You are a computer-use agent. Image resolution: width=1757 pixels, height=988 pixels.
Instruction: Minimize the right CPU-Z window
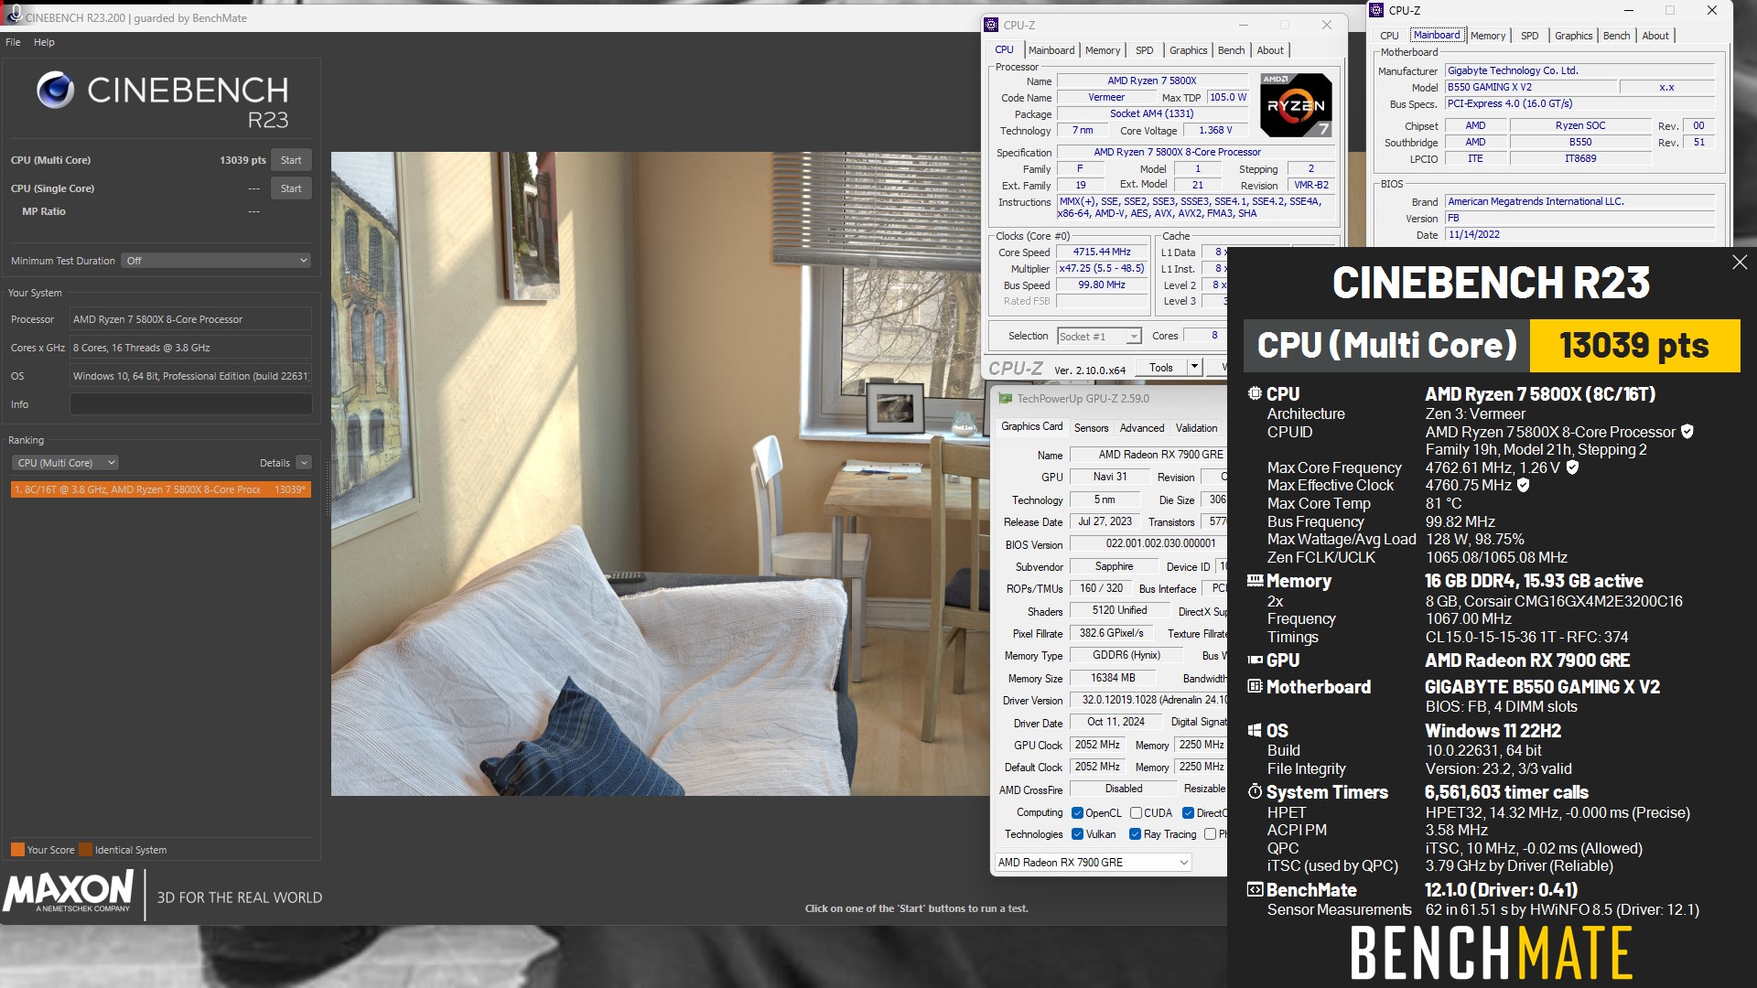[1628, 10]
